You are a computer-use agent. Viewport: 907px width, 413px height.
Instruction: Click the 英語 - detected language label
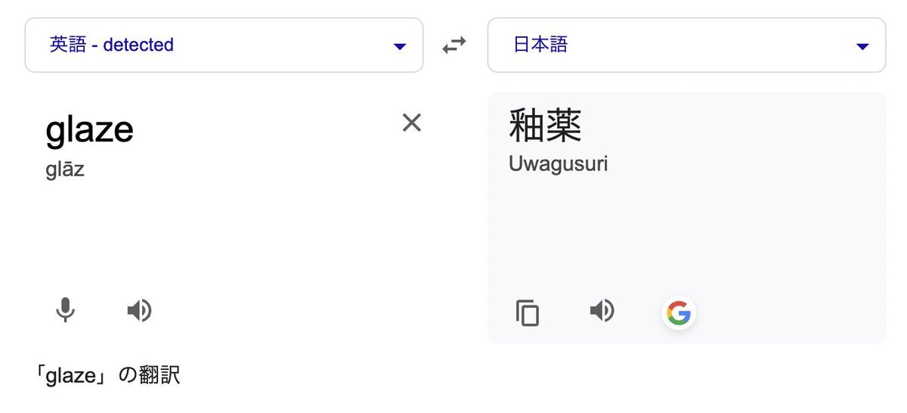click(x=112, y=45)
